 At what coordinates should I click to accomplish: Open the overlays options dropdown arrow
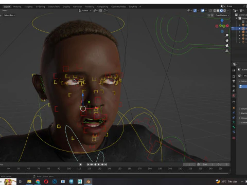click(206, 11)
